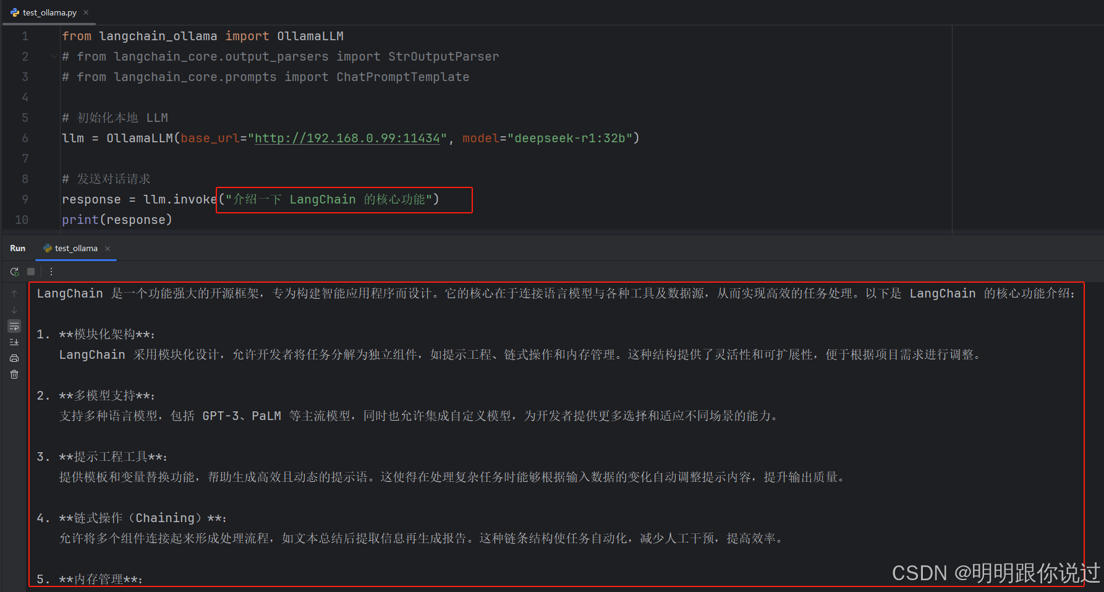Collapse the commented imports fold on line 2
The image size is (1104, 592).
tap(54, 56)
